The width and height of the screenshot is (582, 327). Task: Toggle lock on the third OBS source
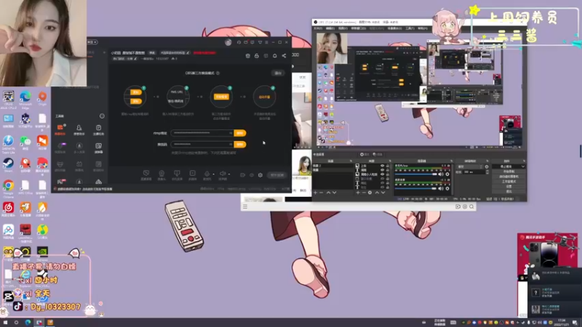(x=388, y=174)
